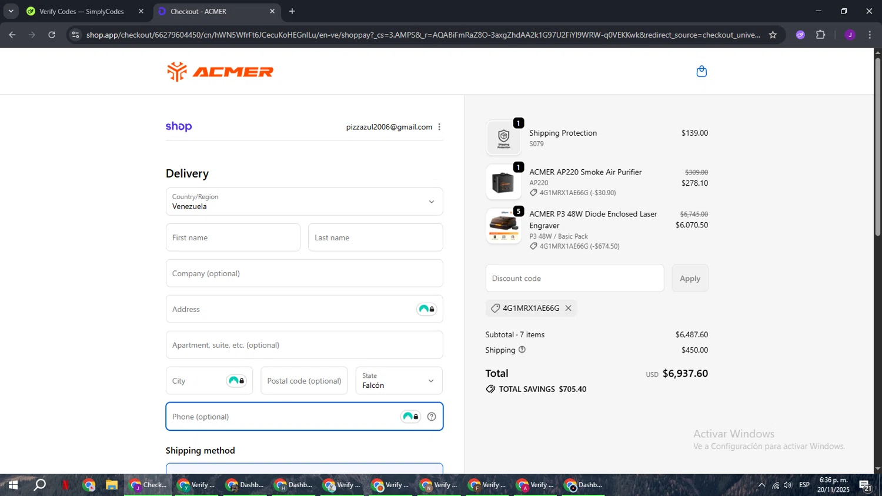Click ACMER P3 Laser Engraver thumbnail
This screenshot has width=882, height=496.
click(504, 226)
